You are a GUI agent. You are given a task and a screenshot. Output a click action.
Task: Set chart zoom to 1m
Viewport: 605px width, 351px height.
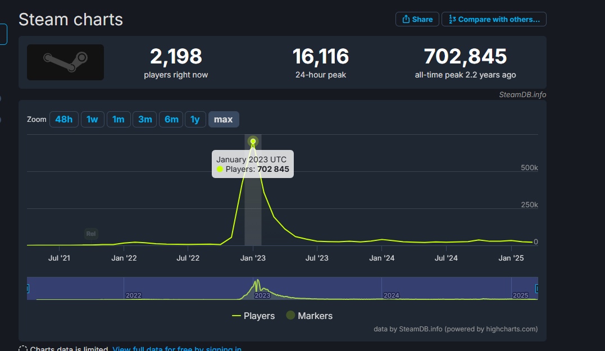pyautogui.click(x=119, y=119)
